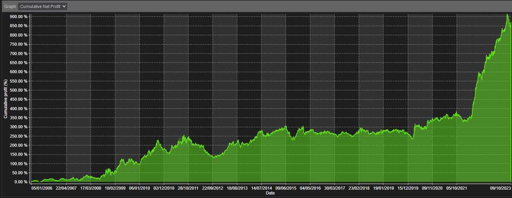Click the 17/03/2008 date label
The image size is (512, 198).
(x=91, y=188)
